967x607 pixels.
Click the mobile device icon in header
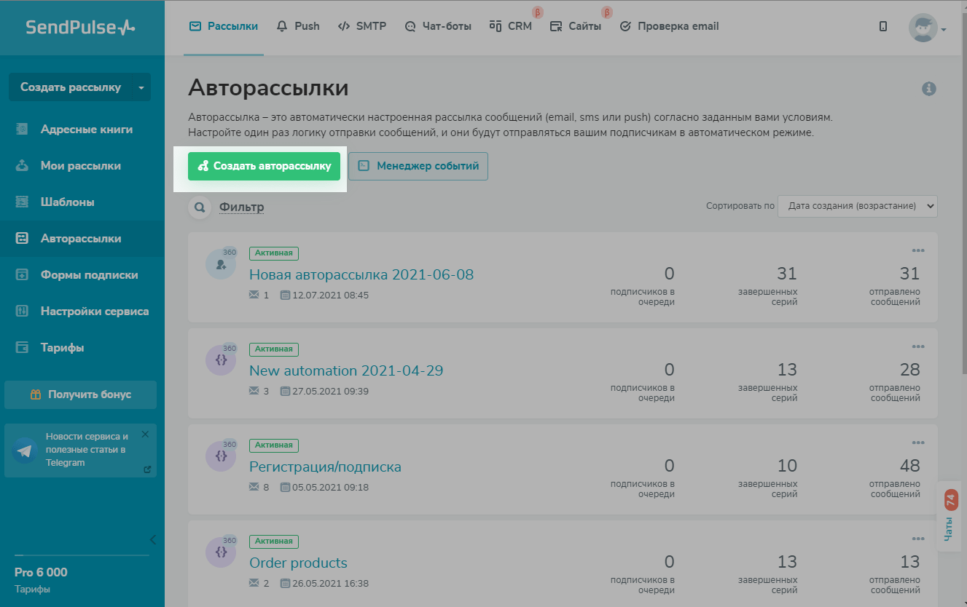coord(883,27)
